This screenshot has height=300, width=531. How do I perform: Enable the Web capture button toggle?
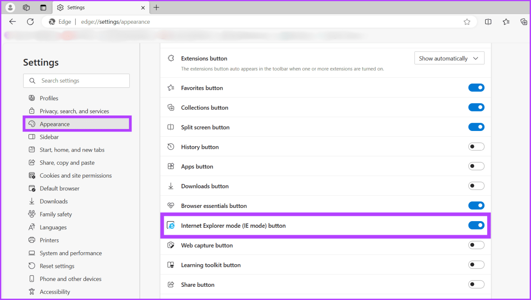click(x=476, y=245)
